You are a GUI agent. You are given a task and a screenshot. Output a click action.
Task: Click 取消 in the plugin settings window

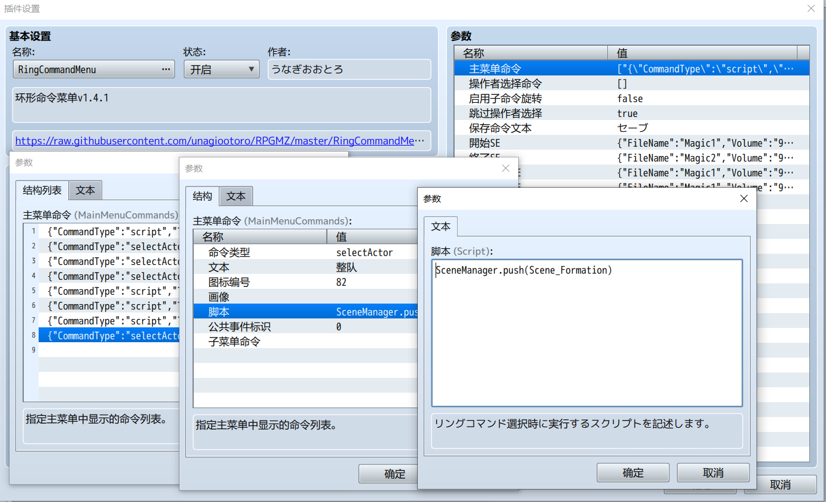pos(780,485)
